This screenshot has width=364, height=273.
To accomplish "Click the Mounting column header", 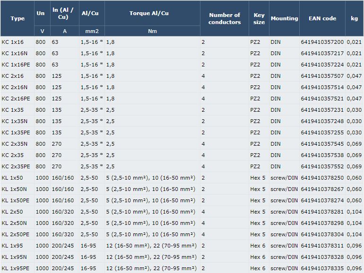I will click(285, 18).
